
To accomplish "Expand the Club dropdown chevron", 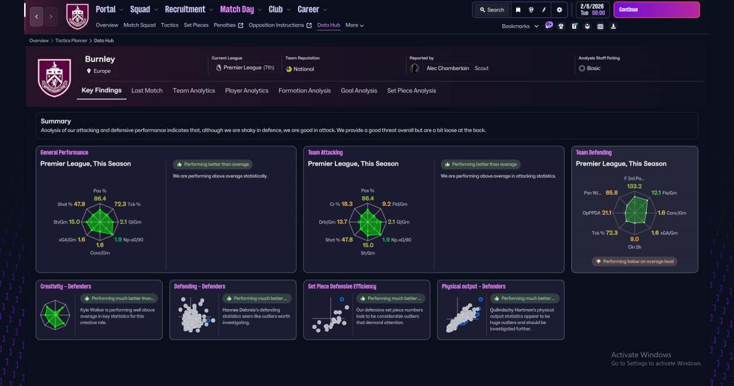I will 288,10.
